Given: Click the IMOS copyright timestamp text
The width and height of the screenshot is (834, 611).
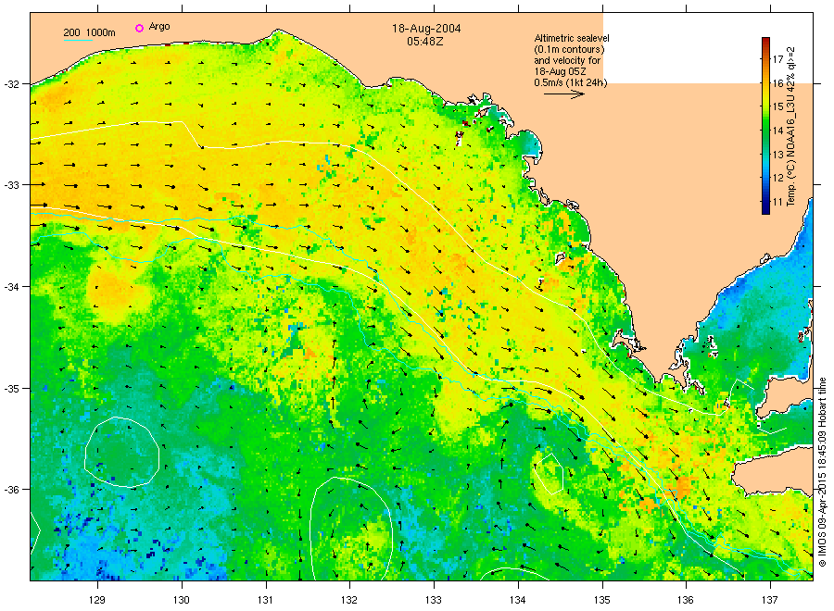Looking at the screenshot, I should 822,472.
